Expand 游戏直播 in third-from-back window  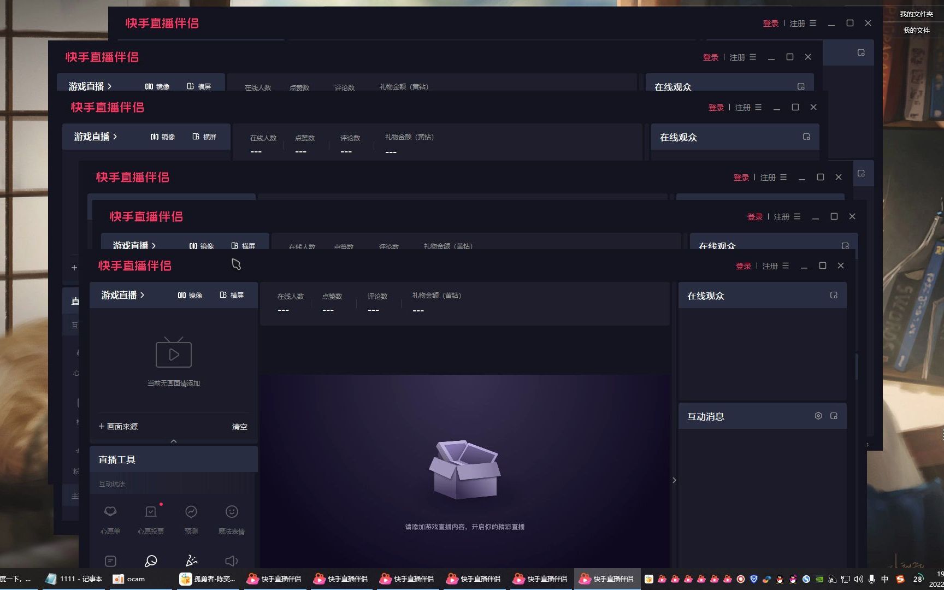tap(96, 137)
